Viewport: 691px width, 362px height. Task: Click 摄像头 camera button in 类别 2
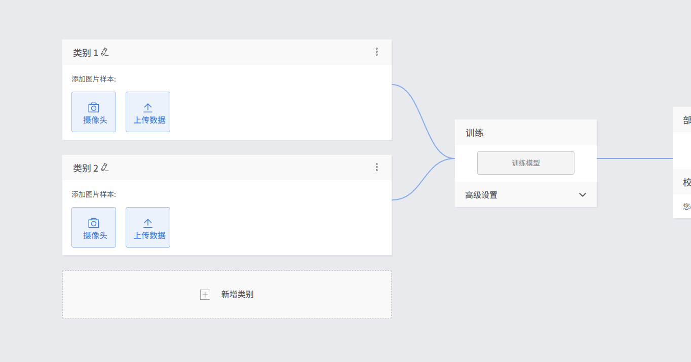[94, 227]
